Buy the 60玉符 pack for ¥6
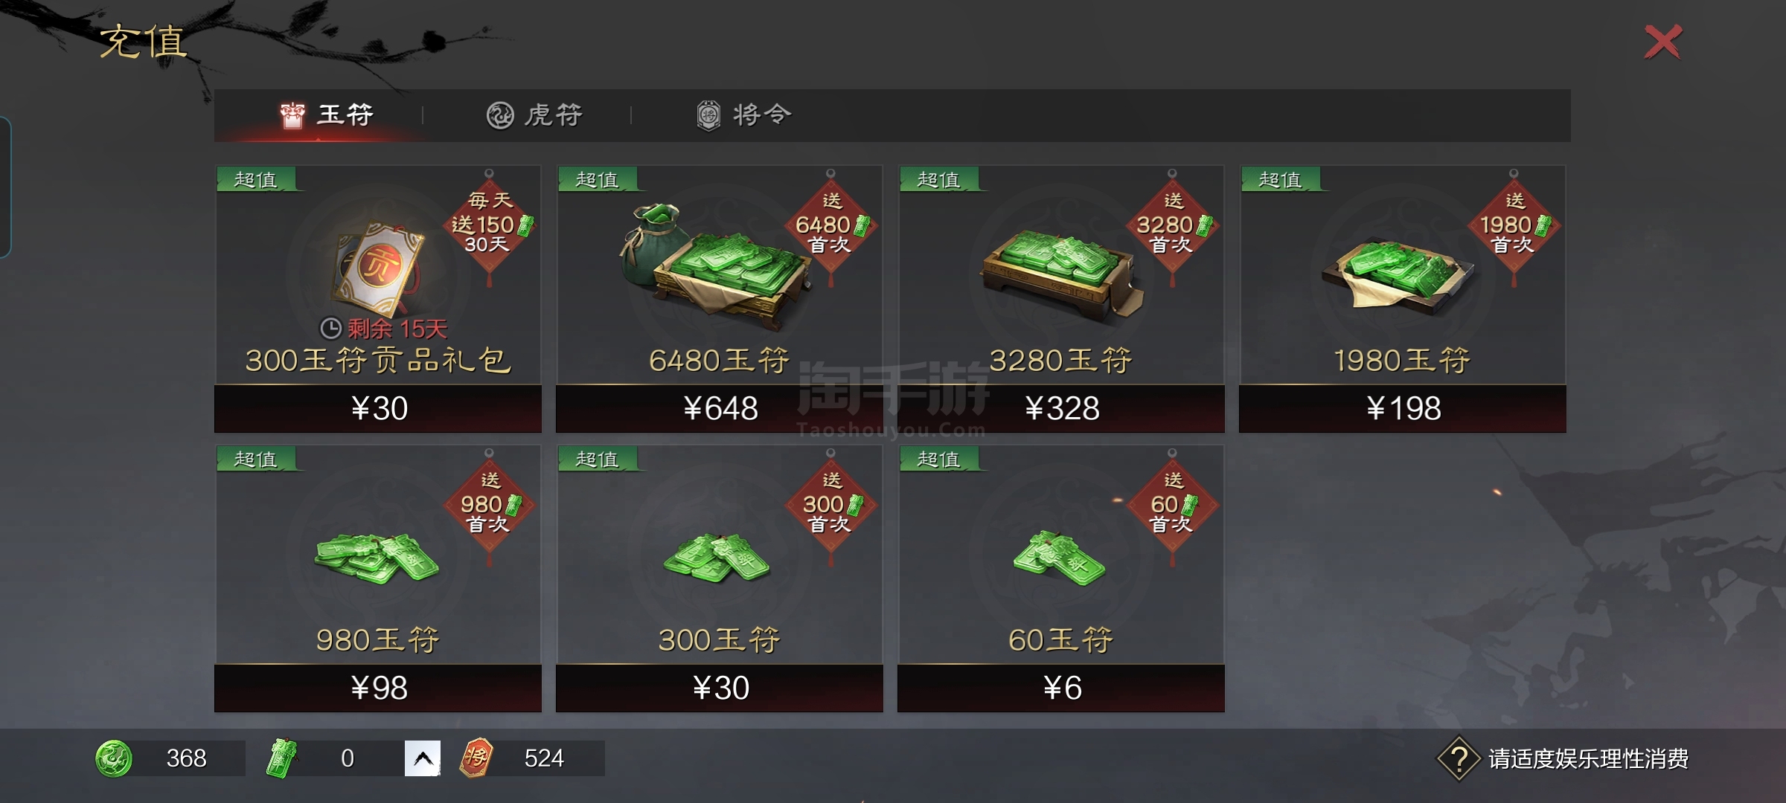 (x=1061, y=688)
